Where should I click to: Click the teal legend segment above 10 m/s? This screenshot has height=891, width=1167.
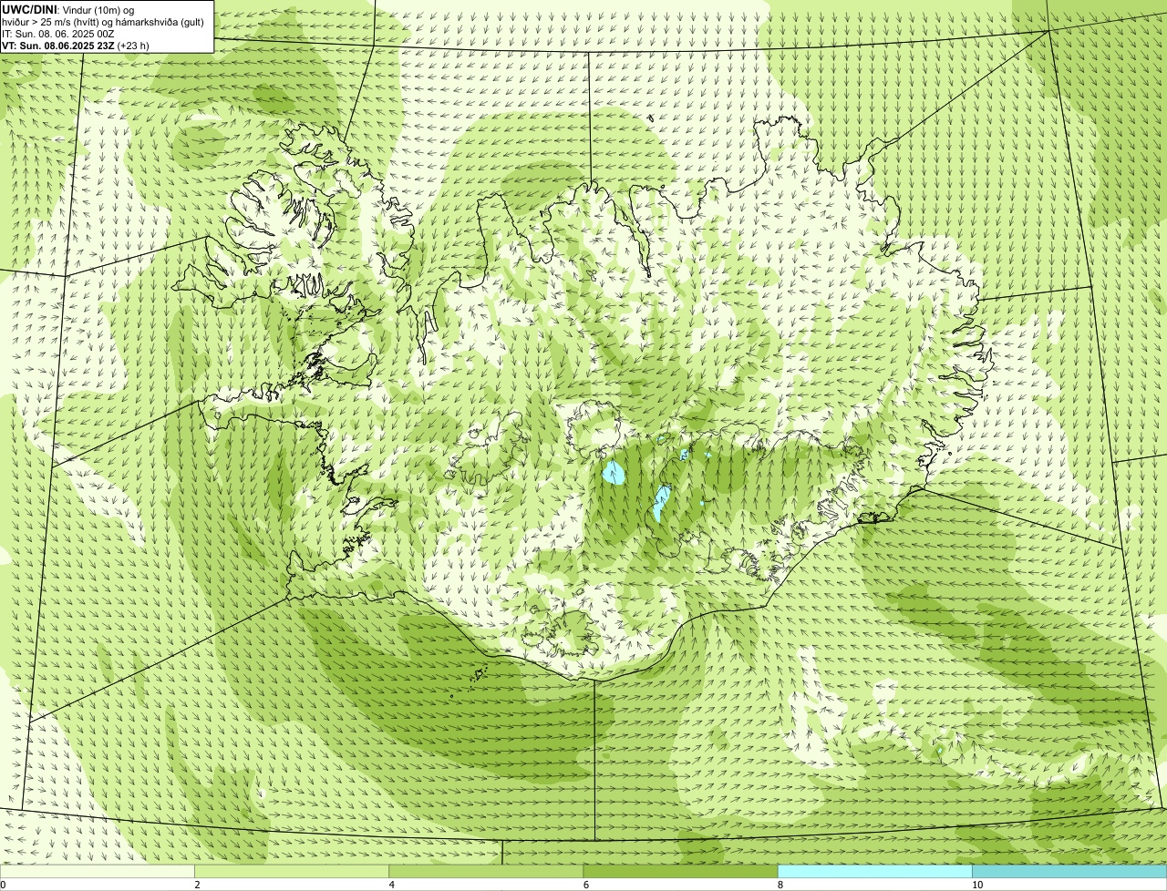(x=1069, y=872)
